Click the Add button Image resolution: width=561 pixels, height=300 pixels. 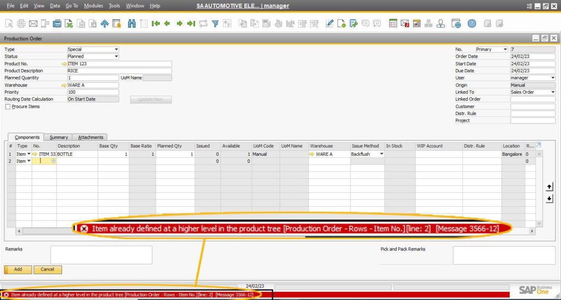[x=18, y=270]
